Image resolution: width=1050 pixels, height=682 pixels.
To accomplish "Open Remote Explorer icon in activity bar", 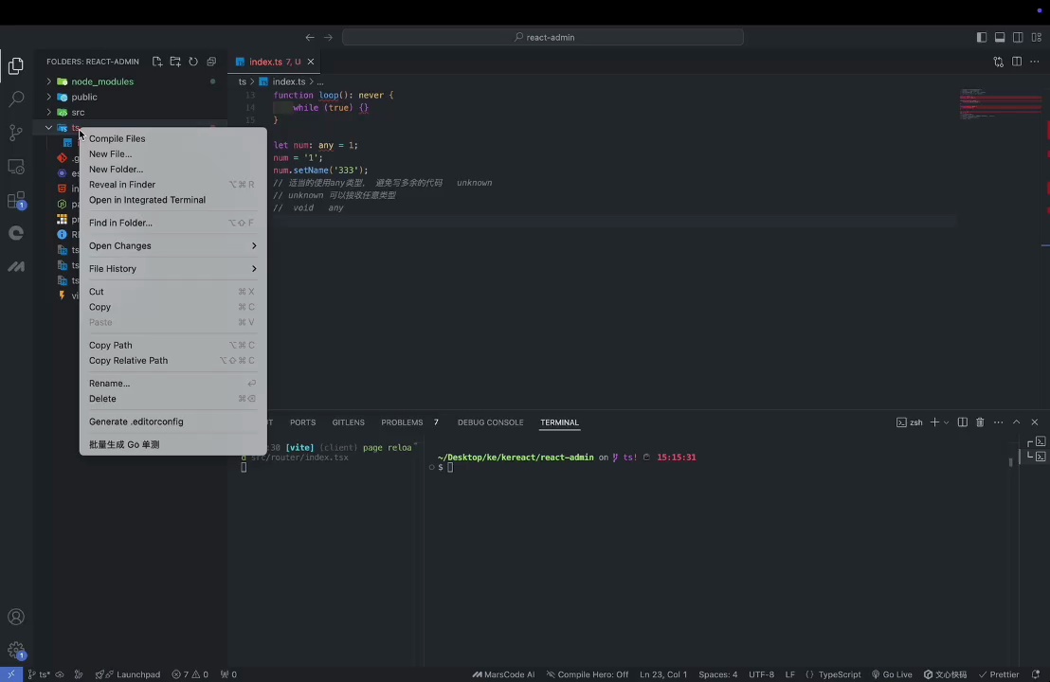I will (16, 166).
